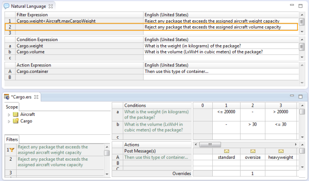Click the envelope icon above heavyweight

(281, 151)
